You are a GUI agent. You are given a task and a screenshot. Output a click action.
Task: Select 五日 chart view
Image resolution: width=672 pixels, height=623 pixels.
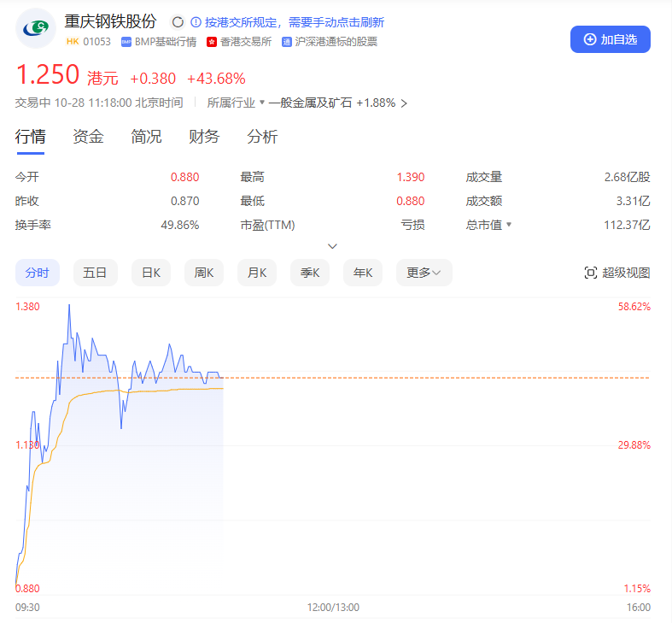click(95, 273)
